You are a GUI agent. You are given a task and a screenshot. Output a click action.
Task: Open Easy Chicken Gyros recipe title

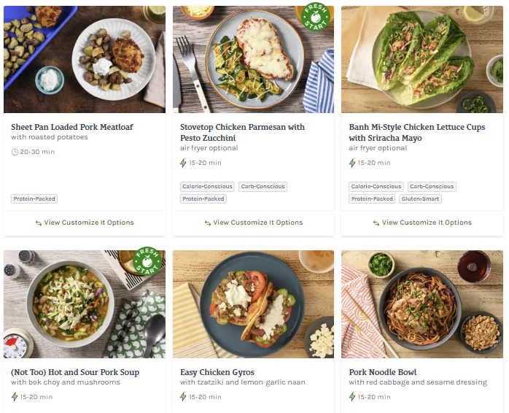(217, 372)
